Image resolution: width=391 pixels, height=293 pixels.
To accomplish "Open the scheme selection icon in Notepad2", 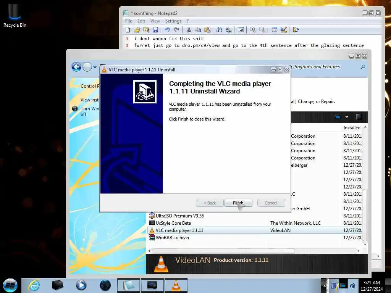I will click(x=275, y=30).
